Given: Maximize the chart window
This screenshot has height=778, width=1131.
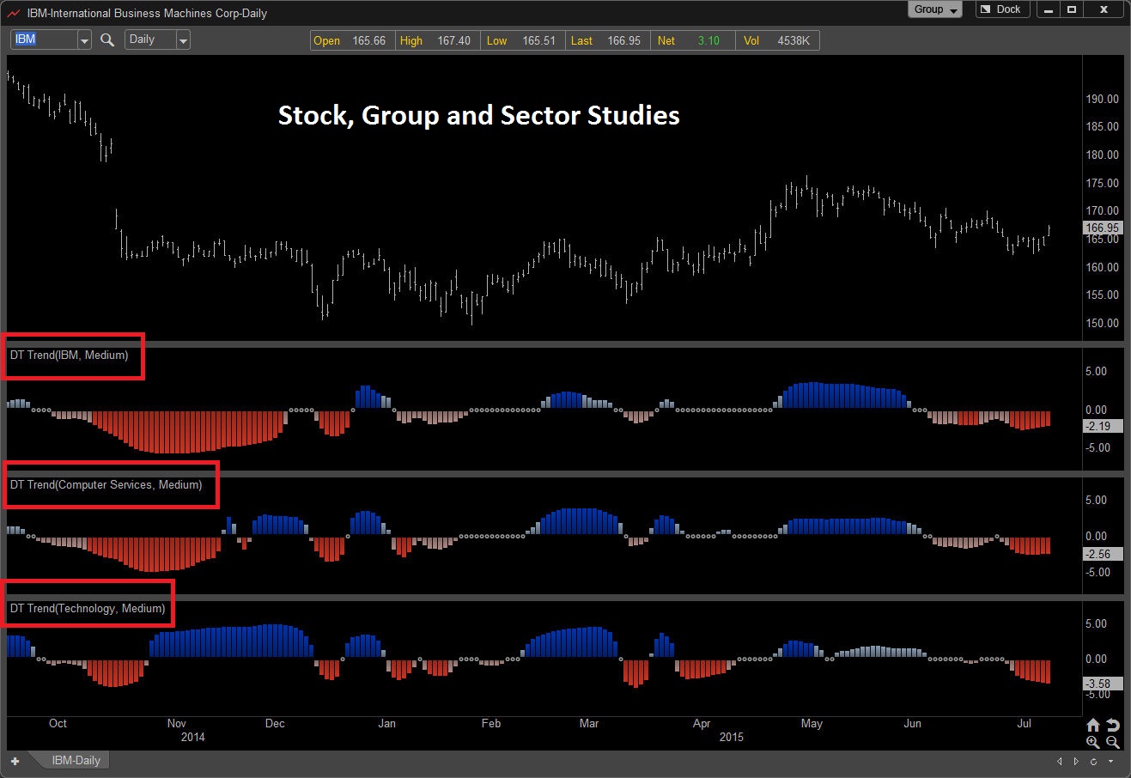Looking at the screenshot, I should tap(1072, 9).
